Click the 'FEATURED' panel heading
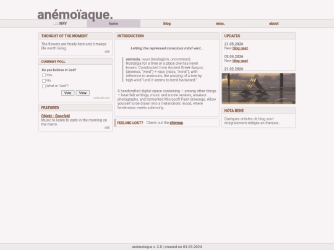Screen dimensions: 334x250 [x=50, y=108]
